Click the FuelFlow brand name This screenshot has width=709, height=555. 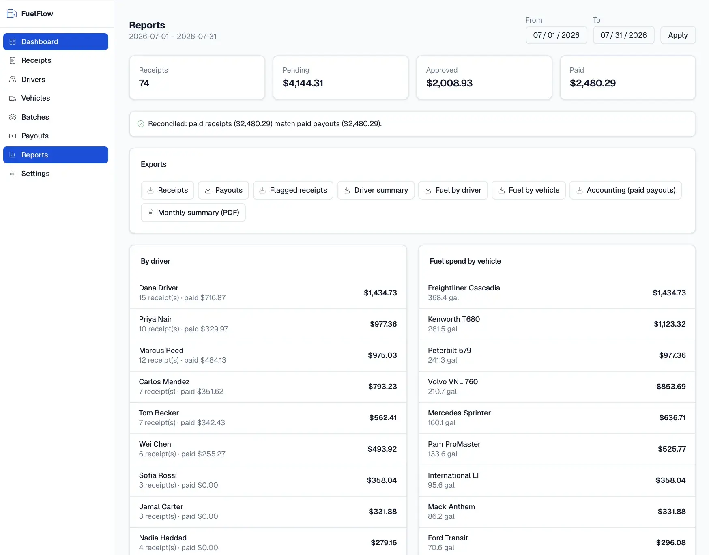click(37, 13)
